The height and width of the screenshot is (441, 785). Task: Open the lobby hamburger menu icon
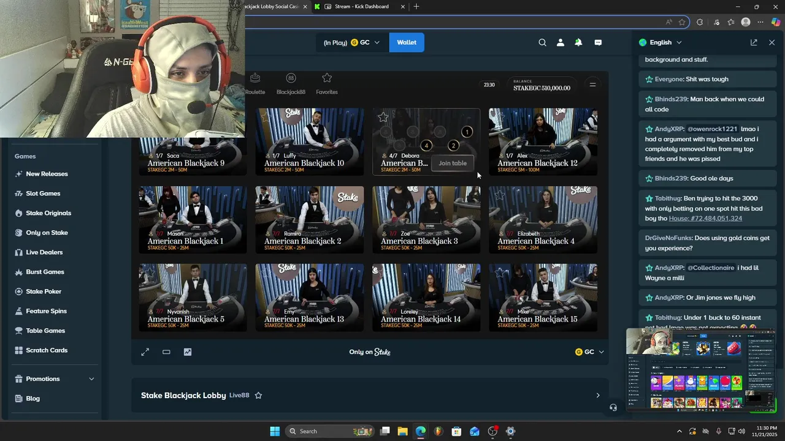[x=592, y=85]
